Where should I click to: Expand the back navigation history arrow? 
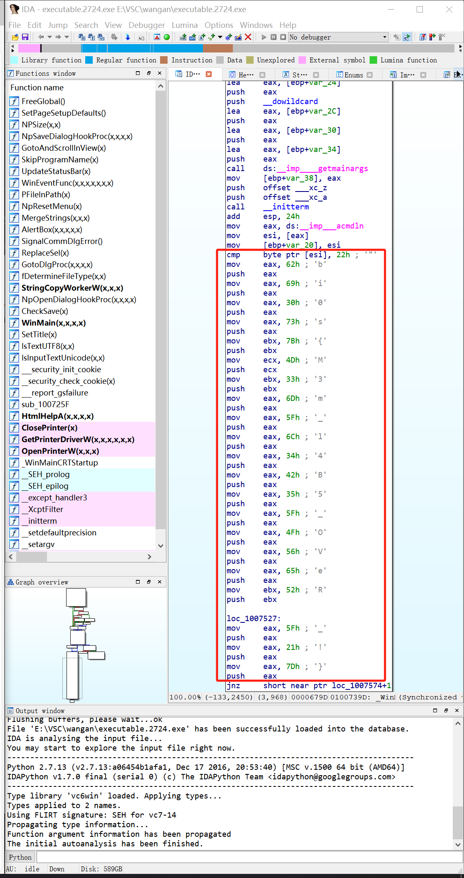pos(49,37)
